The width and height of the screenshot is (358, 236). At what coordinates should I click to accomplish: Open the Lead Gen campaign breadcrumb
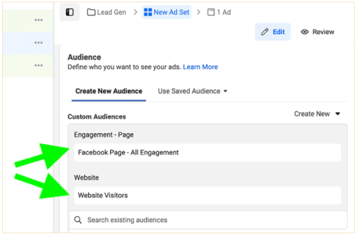pos(106,12)
